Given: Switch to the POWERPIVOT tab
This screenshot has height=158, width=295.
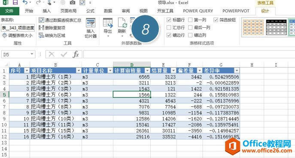Looking at the screenshot, I should click(236, 11).
